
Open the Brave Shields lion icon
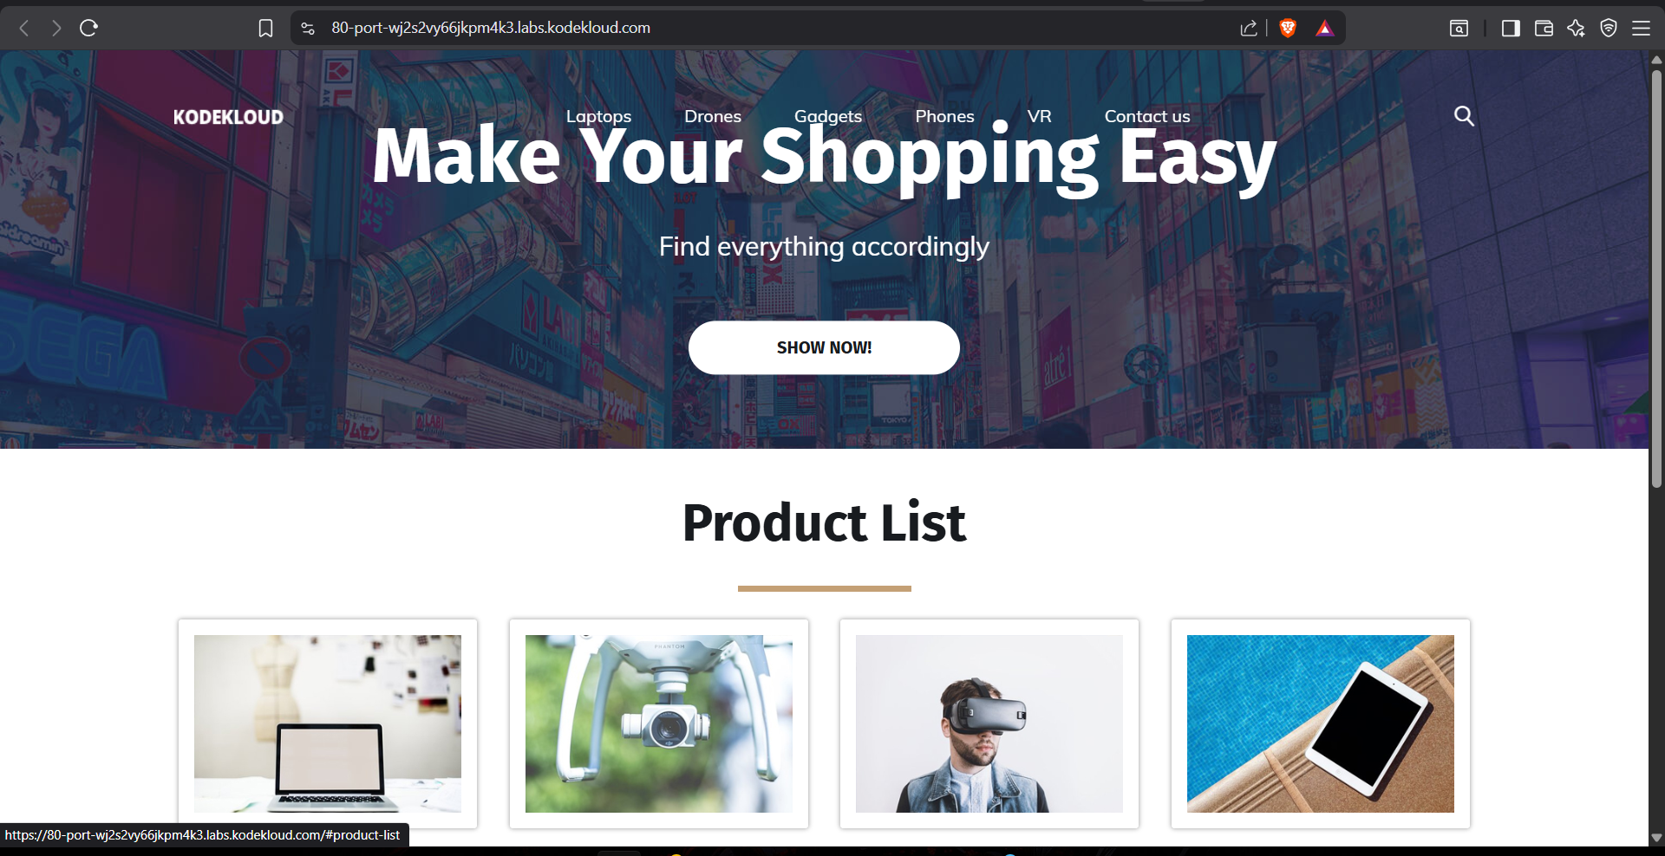point(1288,29)
